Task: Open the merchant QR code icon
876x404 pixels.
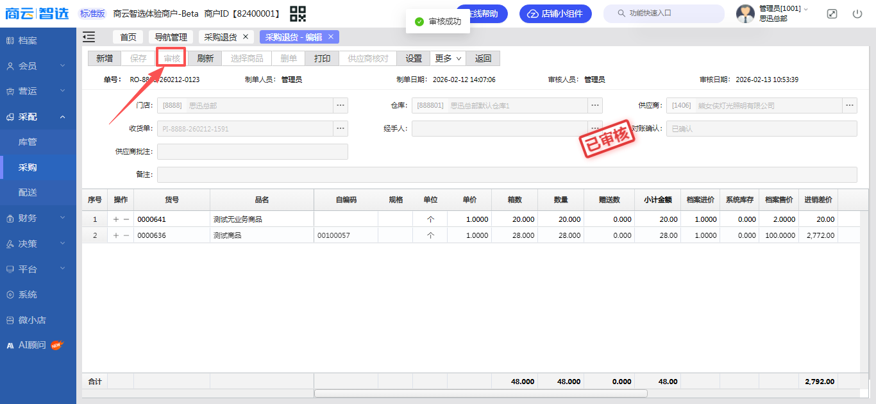Action: point(298,13)
